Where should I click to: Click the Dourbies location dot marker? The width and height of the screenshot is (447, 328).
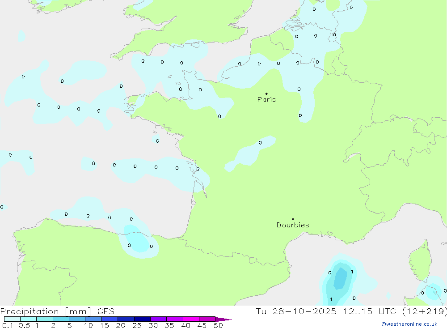pos(293,219)
